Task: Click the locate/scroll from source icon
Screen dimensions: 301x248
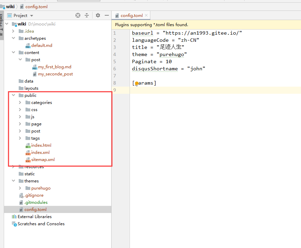Action: [78, 15]
